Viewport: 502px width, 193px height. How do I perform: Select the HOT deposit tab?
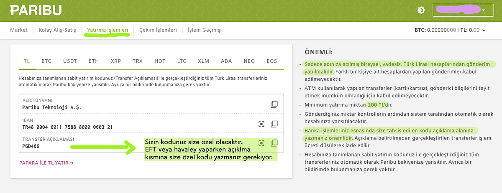click(160, 61)
